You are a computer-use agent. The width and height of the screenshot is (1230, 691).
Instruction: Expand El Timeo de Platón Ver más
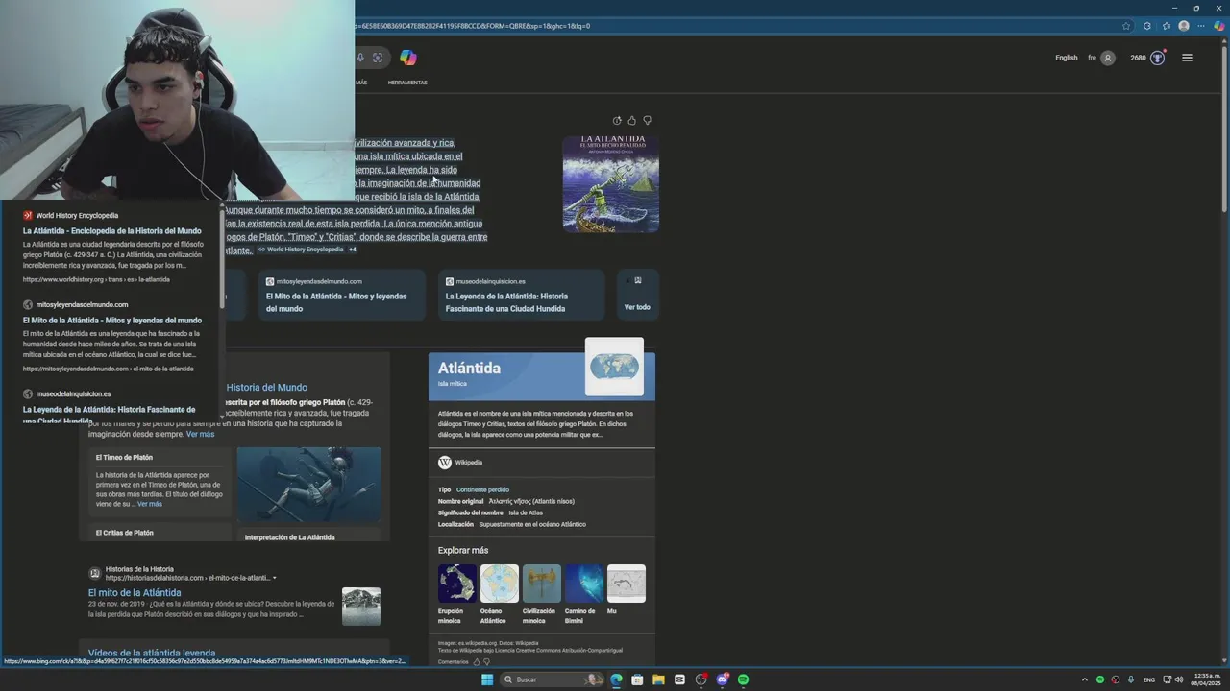coord(150,504)
